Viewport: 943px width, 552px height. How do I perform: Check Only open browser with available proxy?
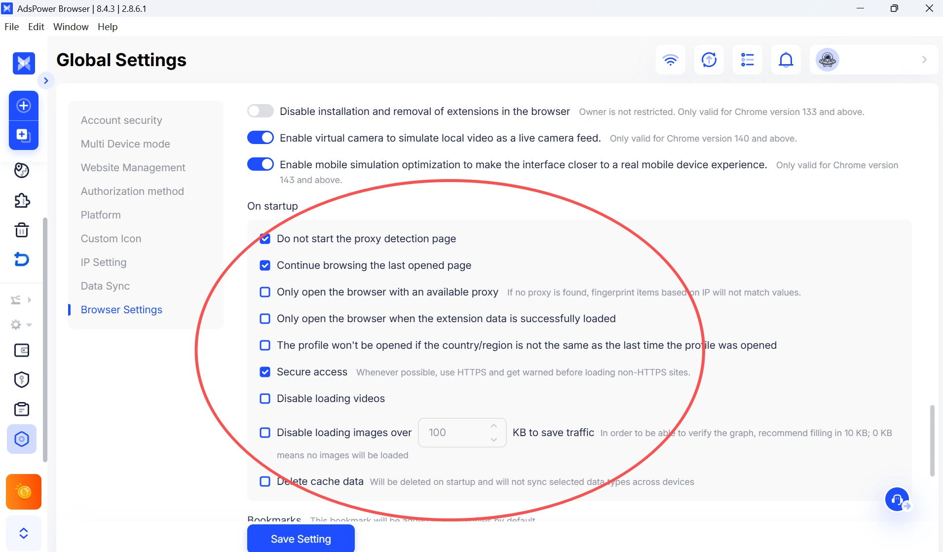coord(265,292)
